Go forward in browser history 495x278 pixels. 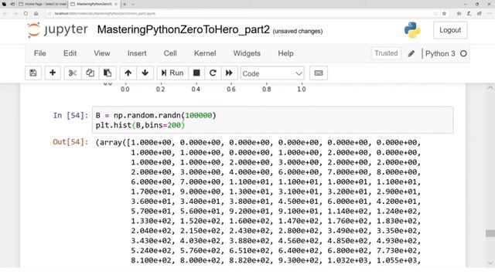click(x=15, y=14)
